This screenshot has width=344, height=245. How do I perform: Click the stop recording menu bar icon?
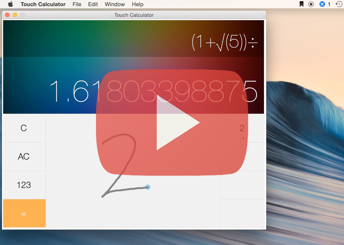311,4
